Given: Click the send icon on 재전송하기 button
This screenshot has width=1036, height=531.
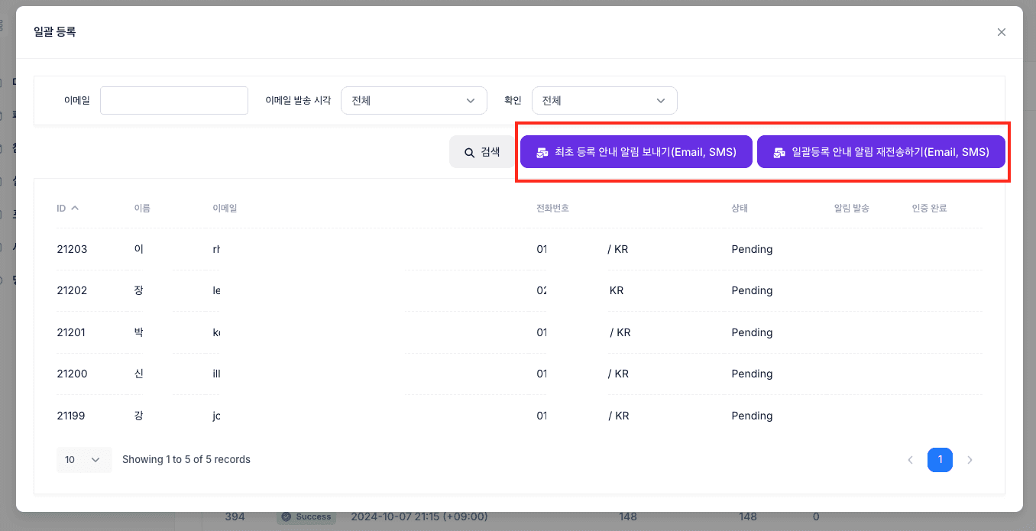Looking at the screenshot, I should click(x=779, y=153).
